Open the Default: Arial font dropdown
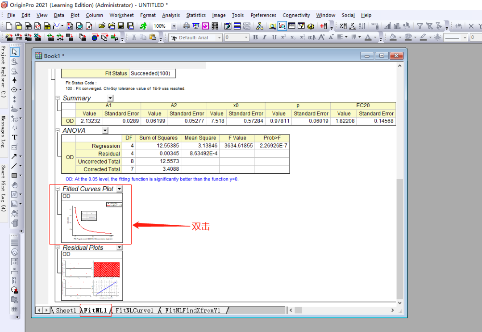The width and height of the screenshot is (482, 332). coord(219,38)
